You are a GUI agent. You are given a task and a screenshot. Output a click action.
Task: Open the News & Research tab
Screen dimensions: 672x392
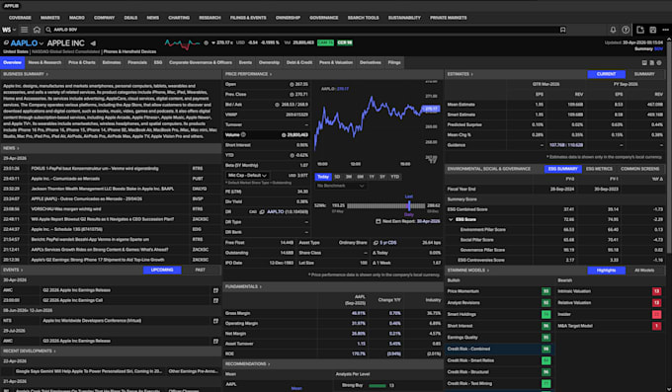pos(44,62)
